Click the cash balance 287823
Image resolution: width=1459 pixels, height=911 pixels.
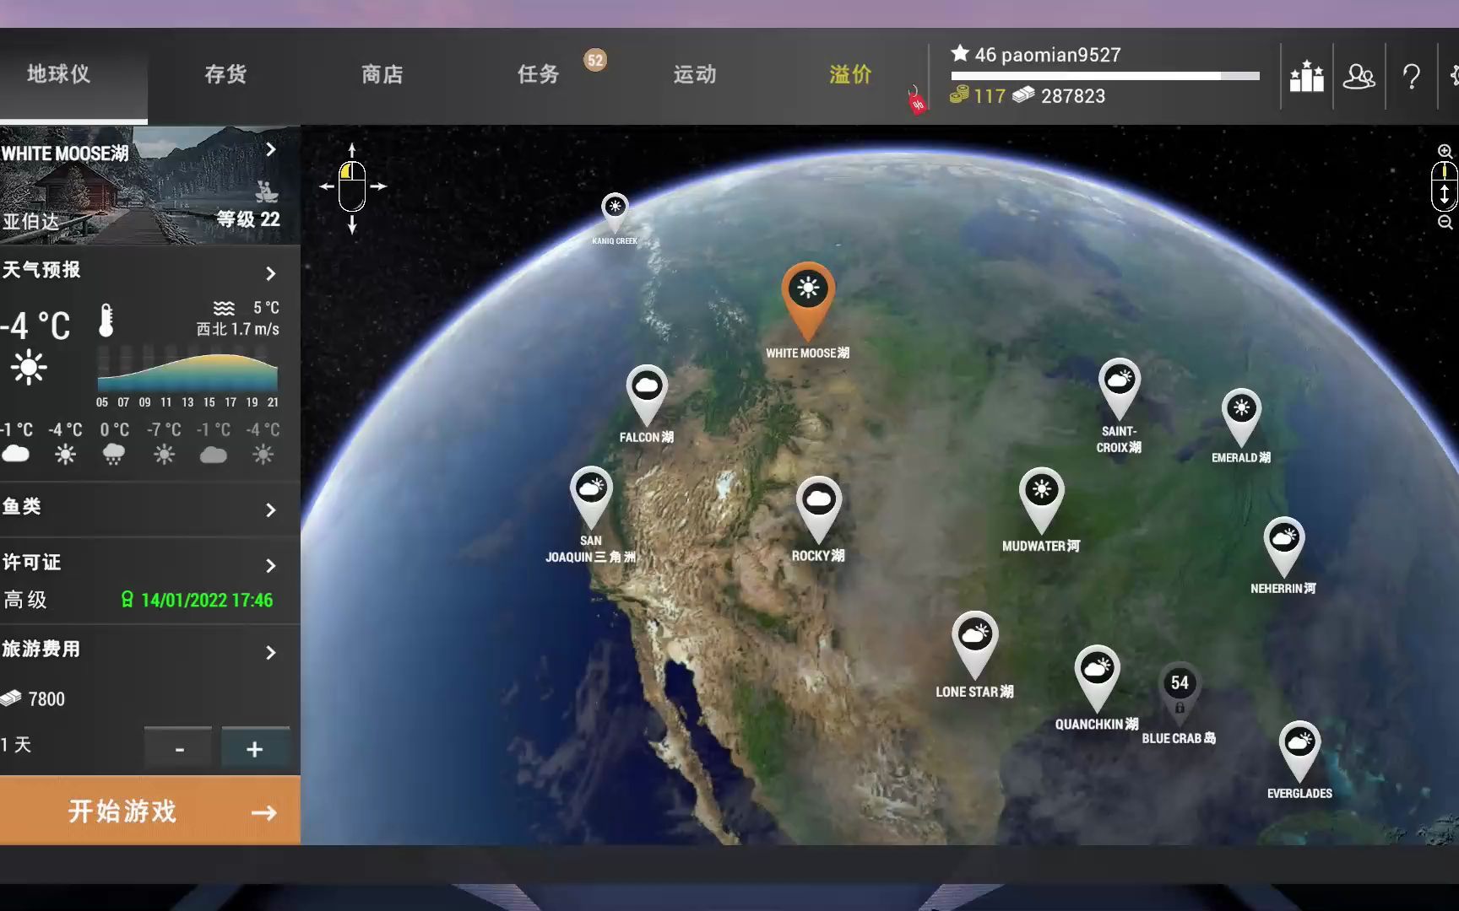click(1073, 96)
